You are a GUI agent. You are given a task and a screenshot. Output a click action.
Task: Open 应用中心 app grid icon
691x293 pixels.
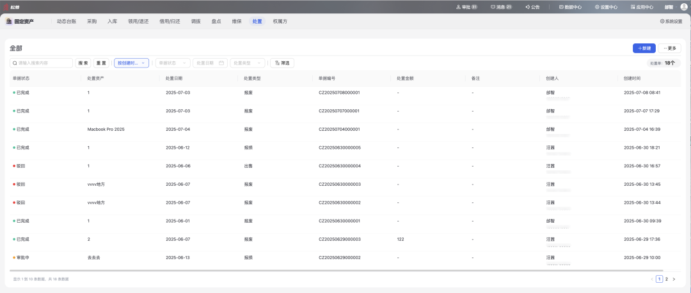632,7
